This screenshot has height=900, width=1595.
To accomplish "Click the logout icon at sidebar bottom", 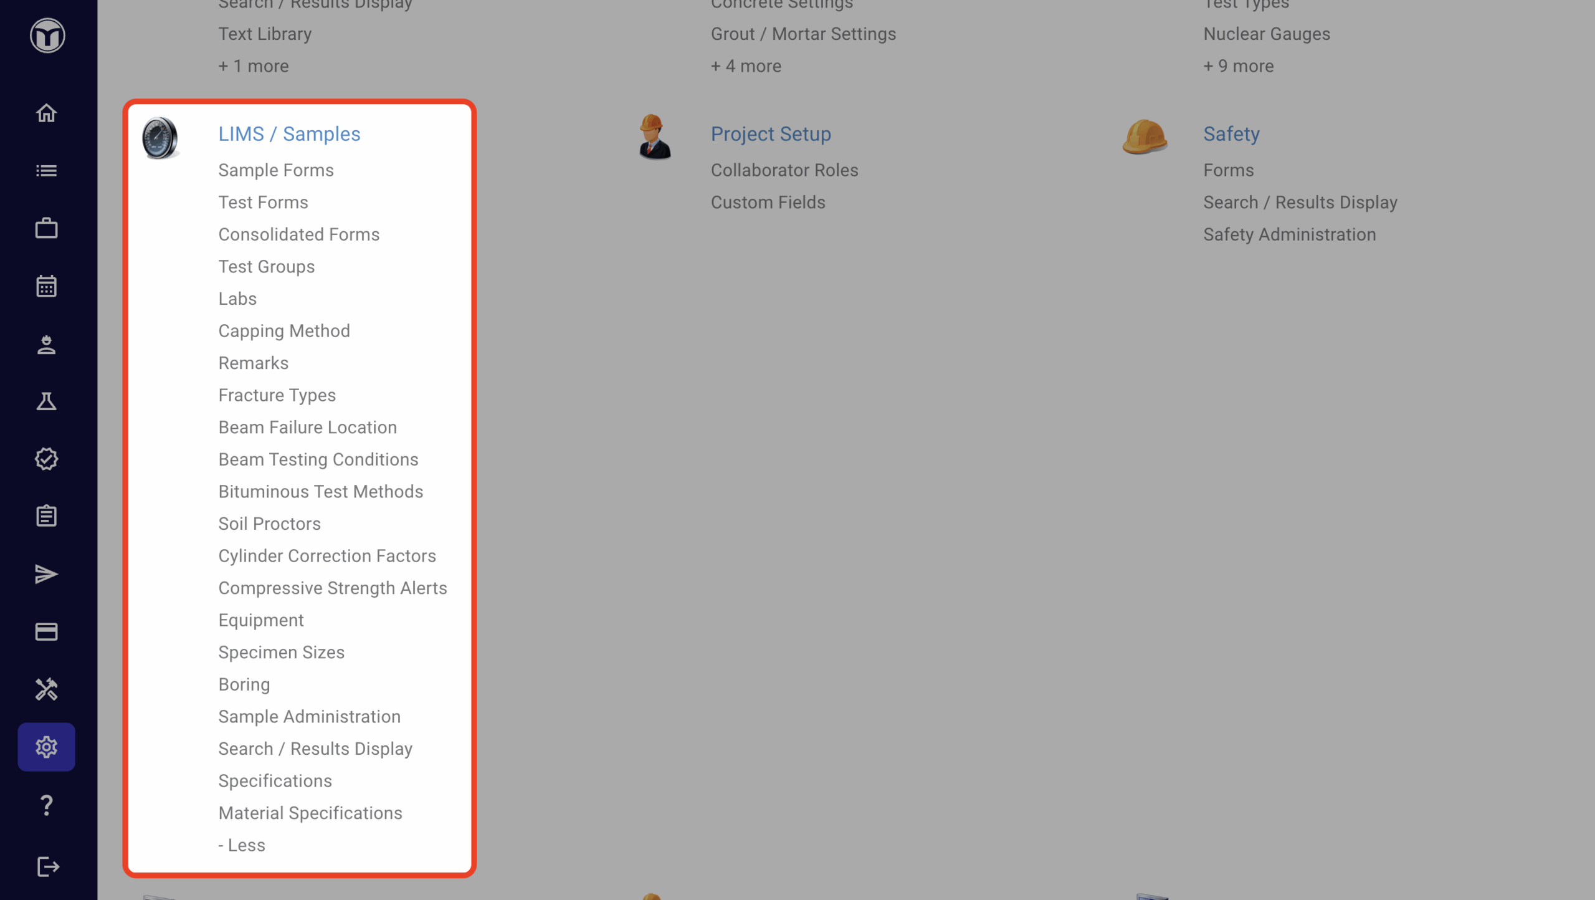I will (47, 866).
